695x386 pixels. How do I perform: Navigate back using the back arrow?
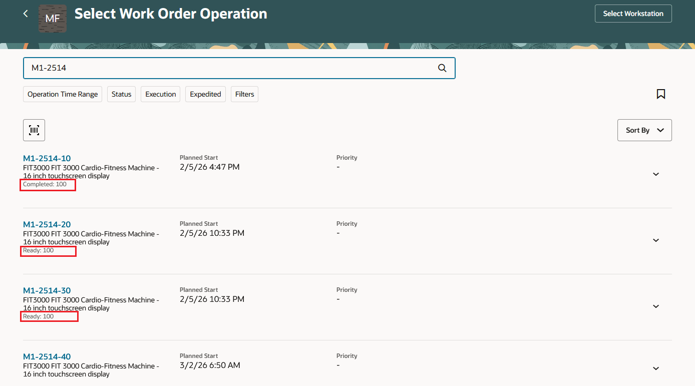pyautogui.click(x=25, y=14)
